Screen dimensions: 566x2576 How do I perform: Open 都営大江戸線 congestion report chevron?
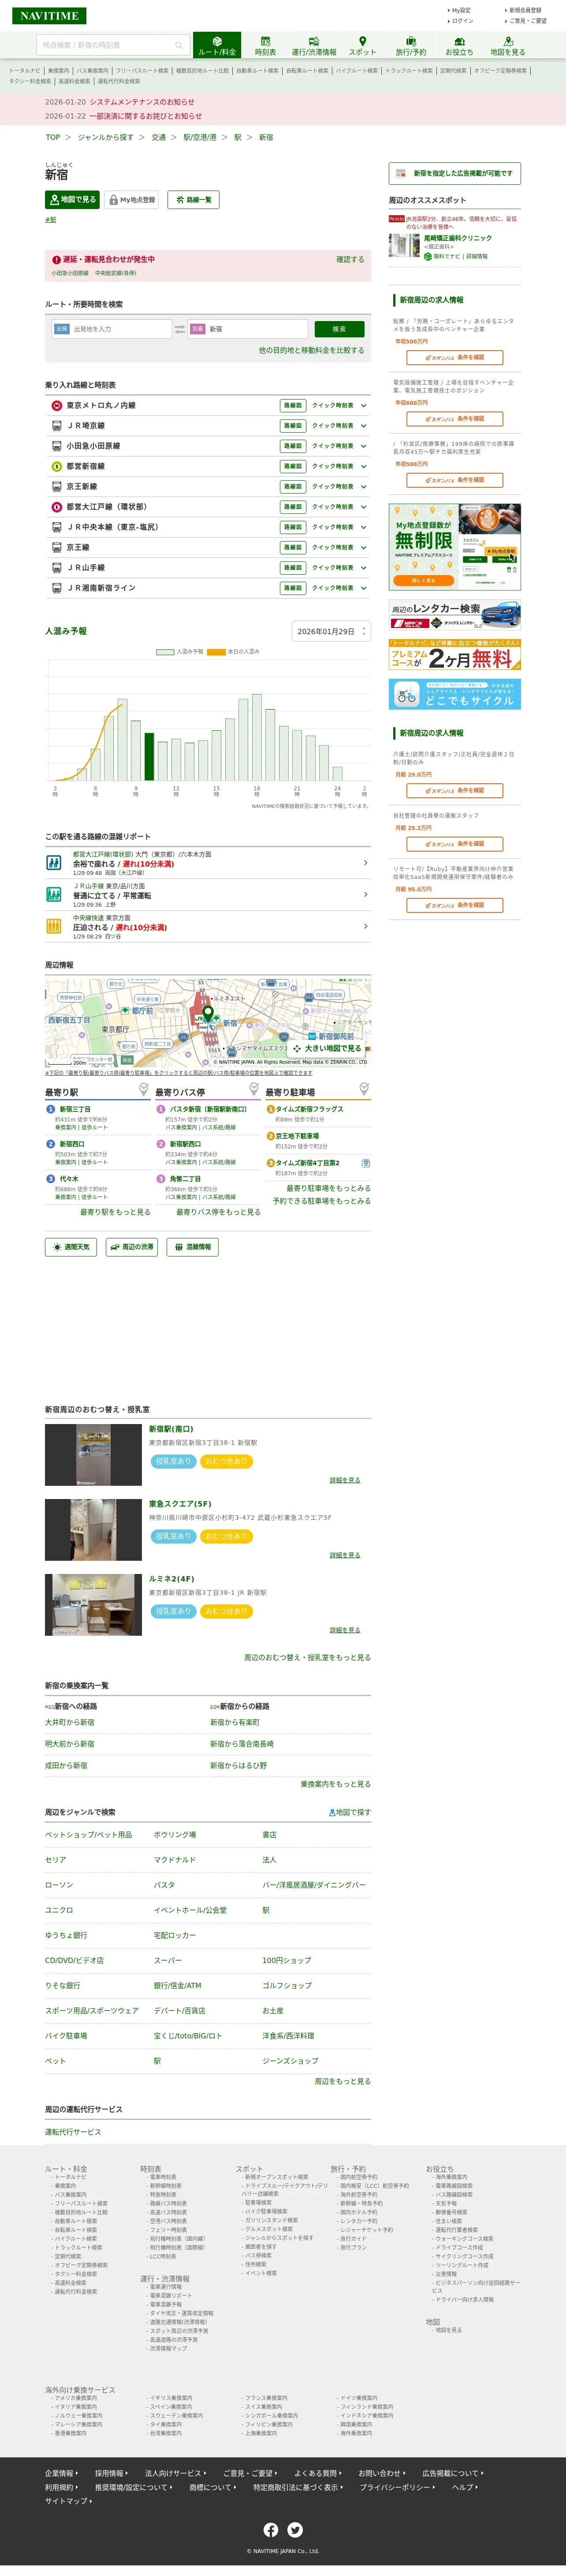pos(365,863)
